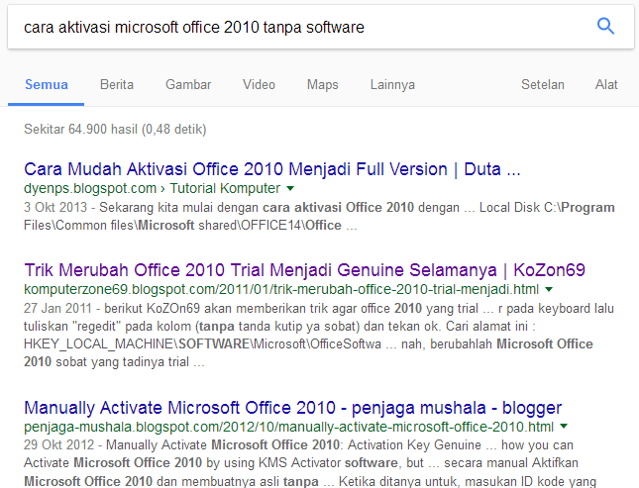Image resolution: width=639 pixels, height=488 pixels.
Task: Go to the Video tab
Action: coord(259,85)
